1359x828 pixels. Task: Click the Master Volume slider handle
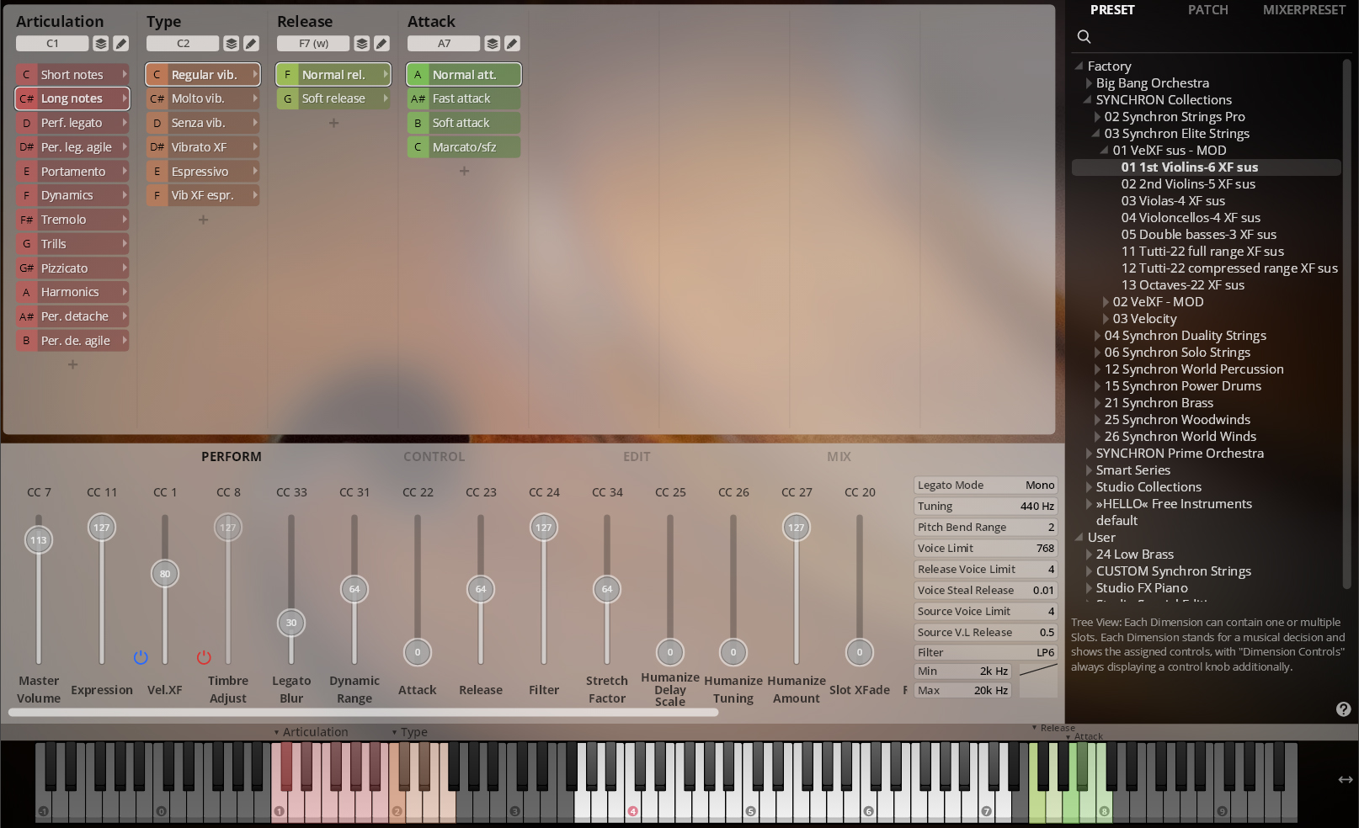click(x=39, y=540)
